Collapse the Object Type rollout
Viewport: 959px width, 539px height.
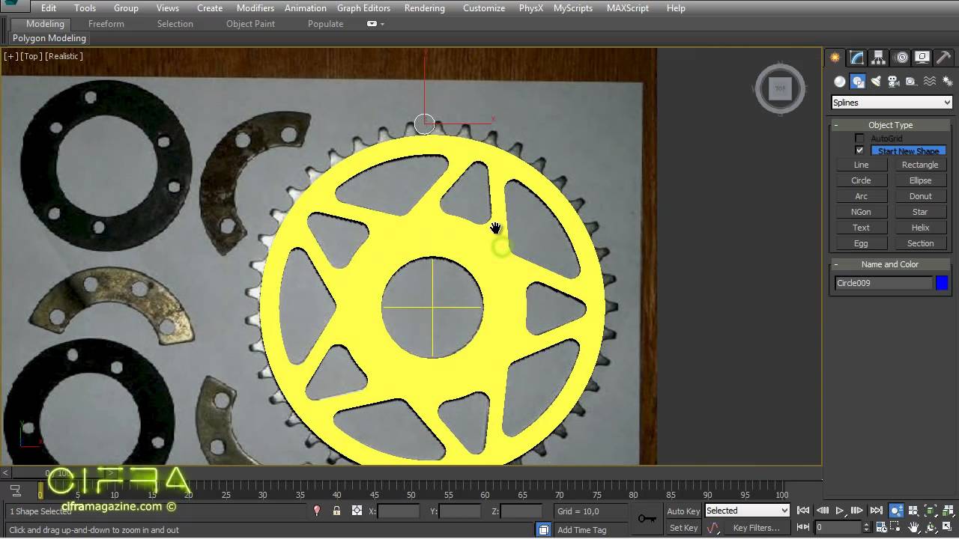[890, 125]
